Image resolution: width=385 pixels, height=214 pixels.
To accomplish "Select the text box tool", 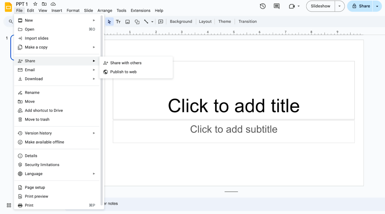I will [x=118, y=22].
